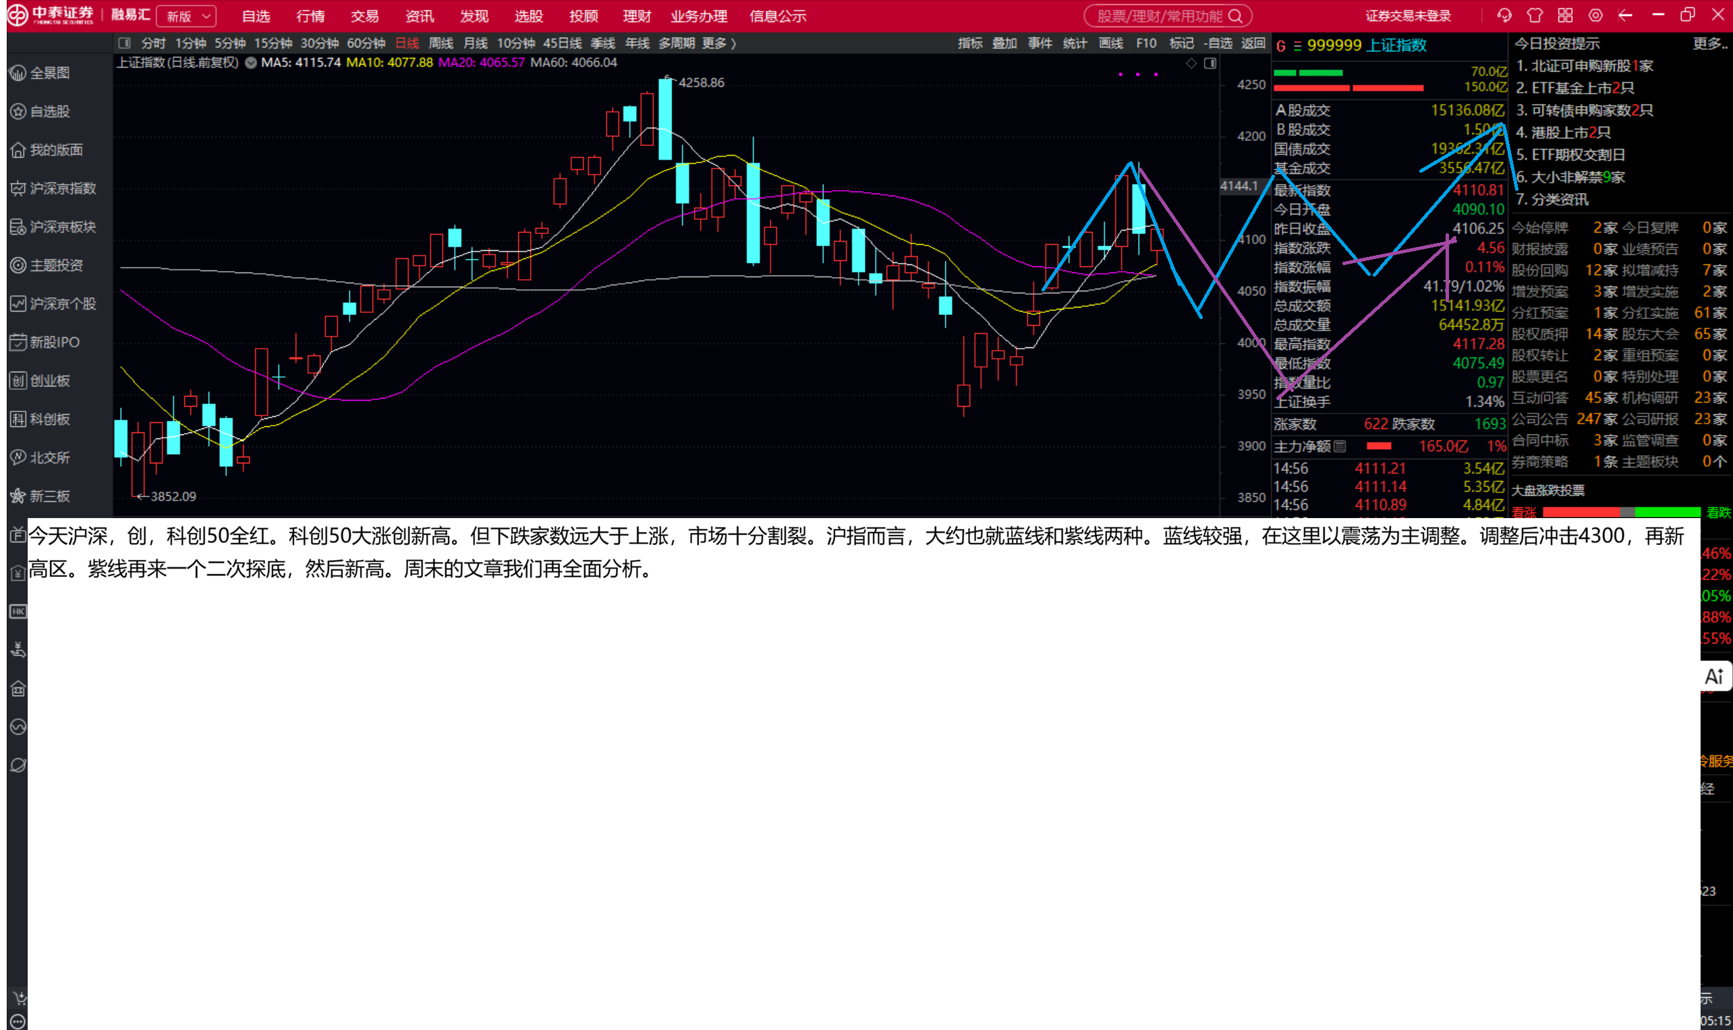Open the more options ellipsis icon
This screenshot has width=1733, height=1030.
[18, 1022]
